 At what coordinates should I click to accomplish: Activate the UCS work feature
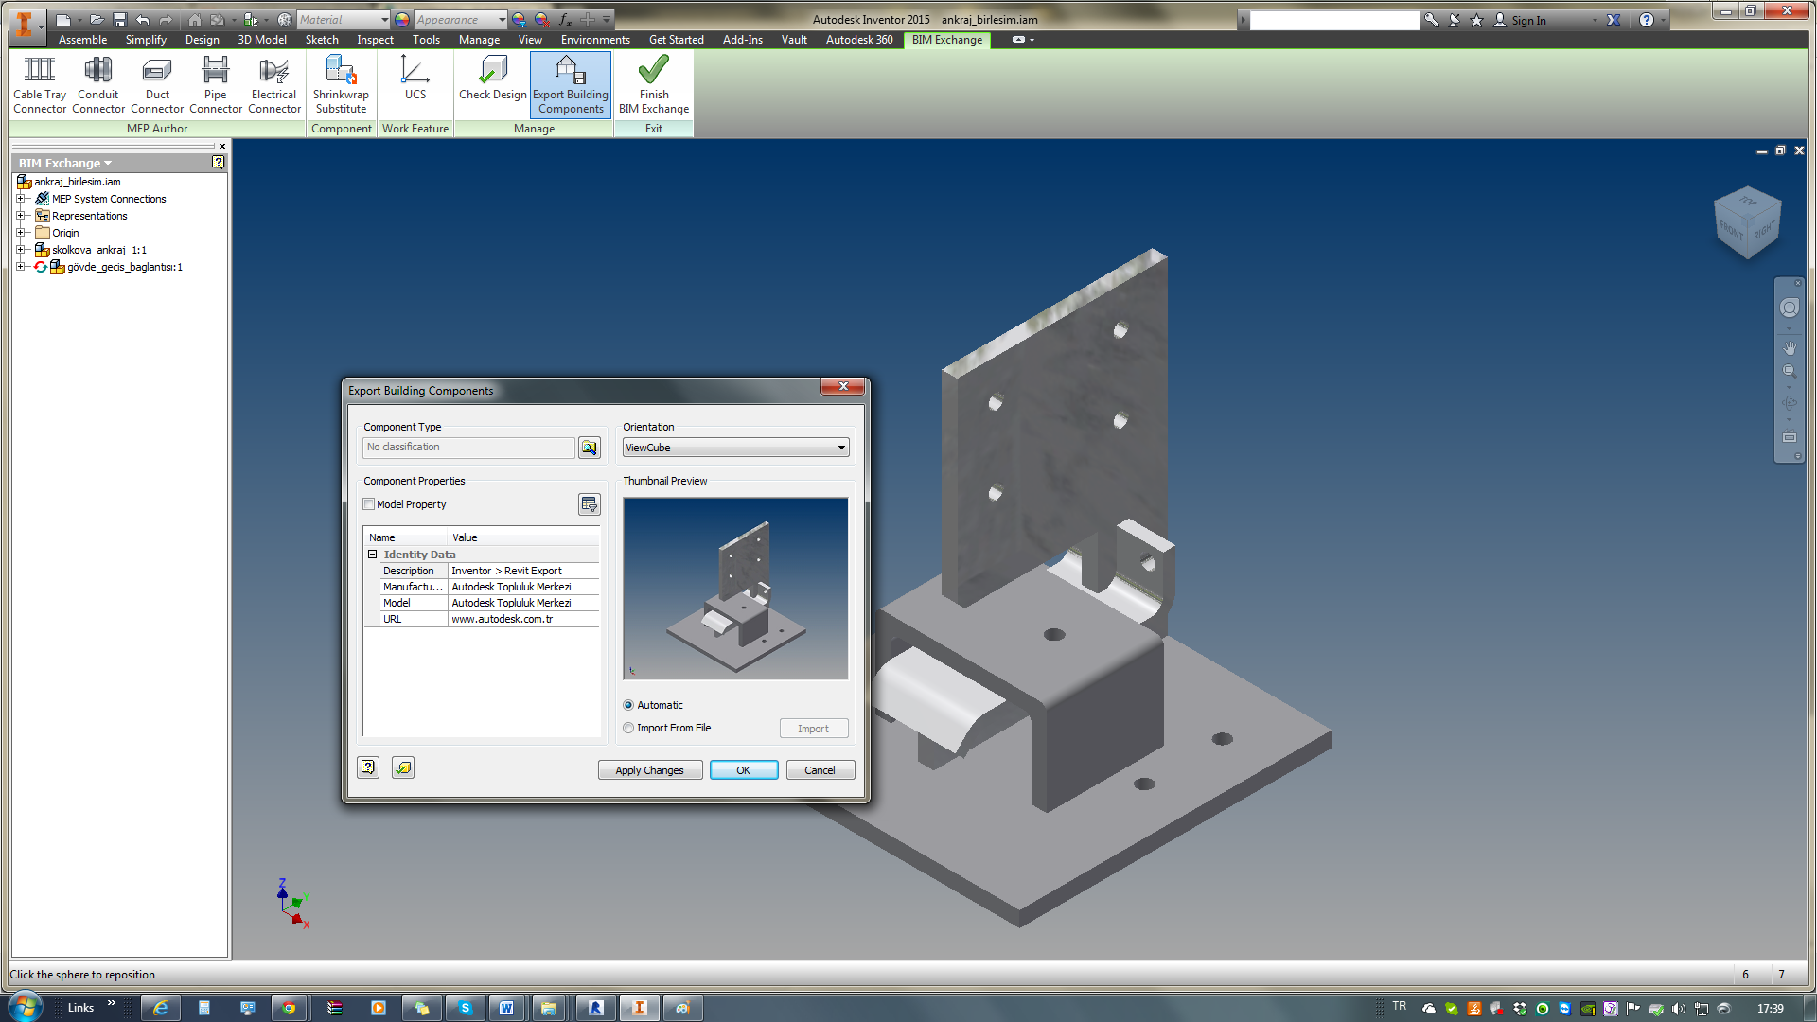coord(415,78)
